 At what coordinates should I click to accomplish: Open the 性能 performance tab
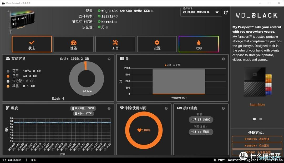point(74,44)
